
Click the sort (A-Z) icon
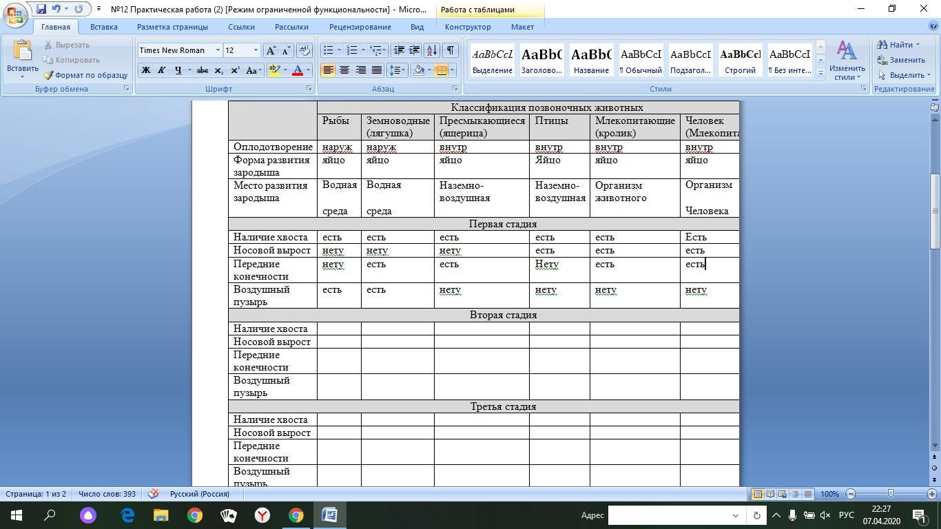tap(432, 50)
